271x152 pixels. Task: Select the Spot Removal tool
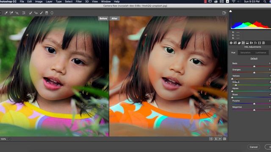tap(30, 13)
